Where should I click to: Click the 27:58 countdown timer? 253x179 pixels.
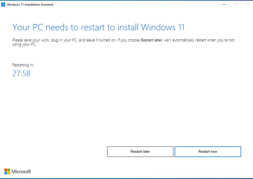pos(21,73)
